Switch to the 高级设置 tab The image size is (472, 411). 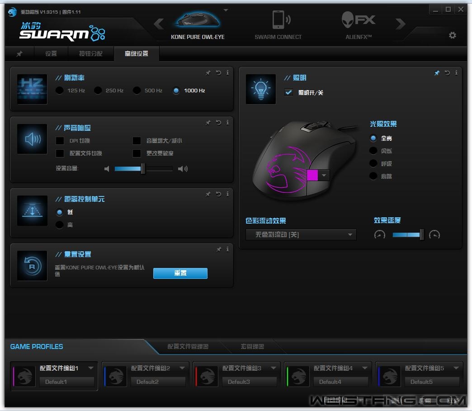coord(137,54)
